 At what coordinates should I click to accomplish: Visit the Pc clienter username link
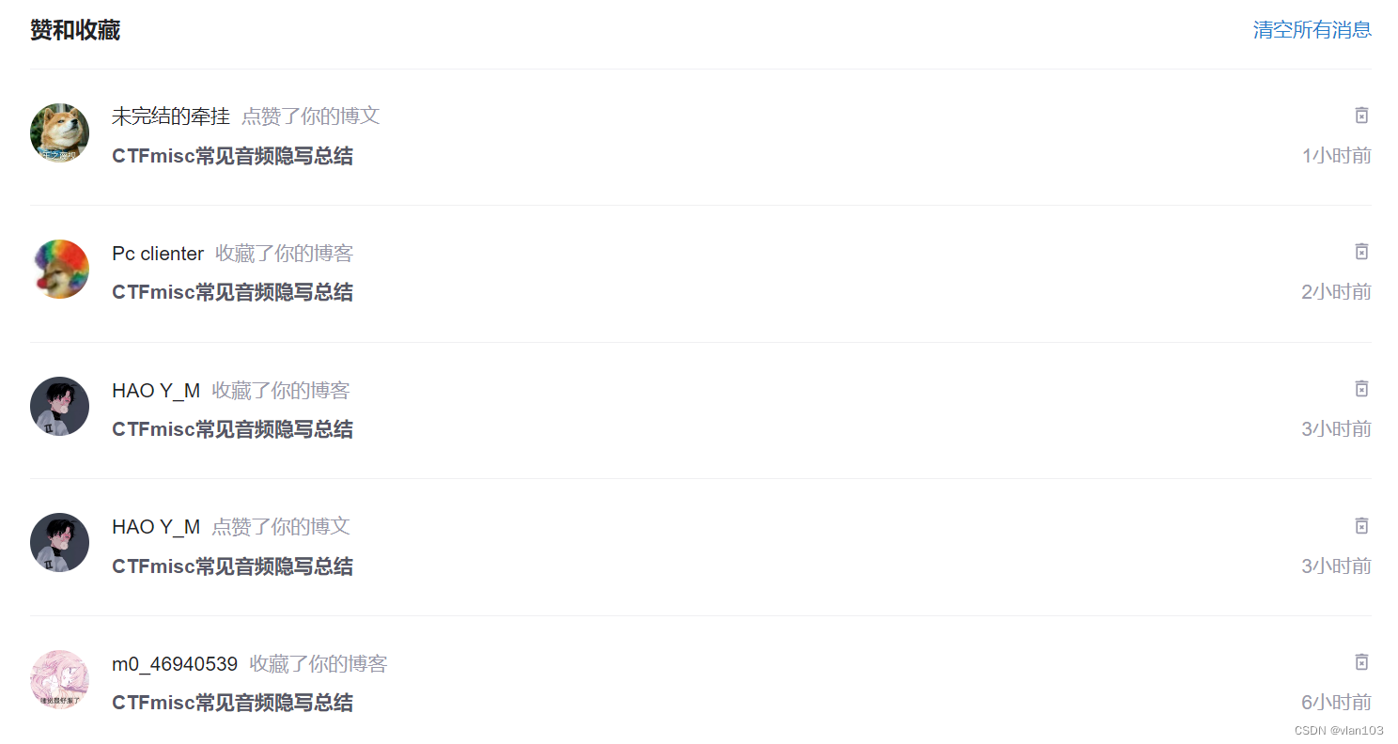coord(158,254)
